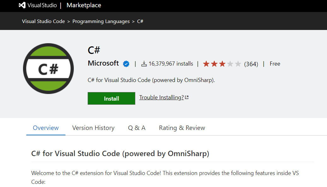Click the green Install button
The image size is (327, 187).
tap(111, 98)
